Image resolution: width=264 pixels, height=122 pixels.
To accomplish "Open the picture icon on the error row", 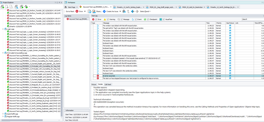I will [230, 75].
